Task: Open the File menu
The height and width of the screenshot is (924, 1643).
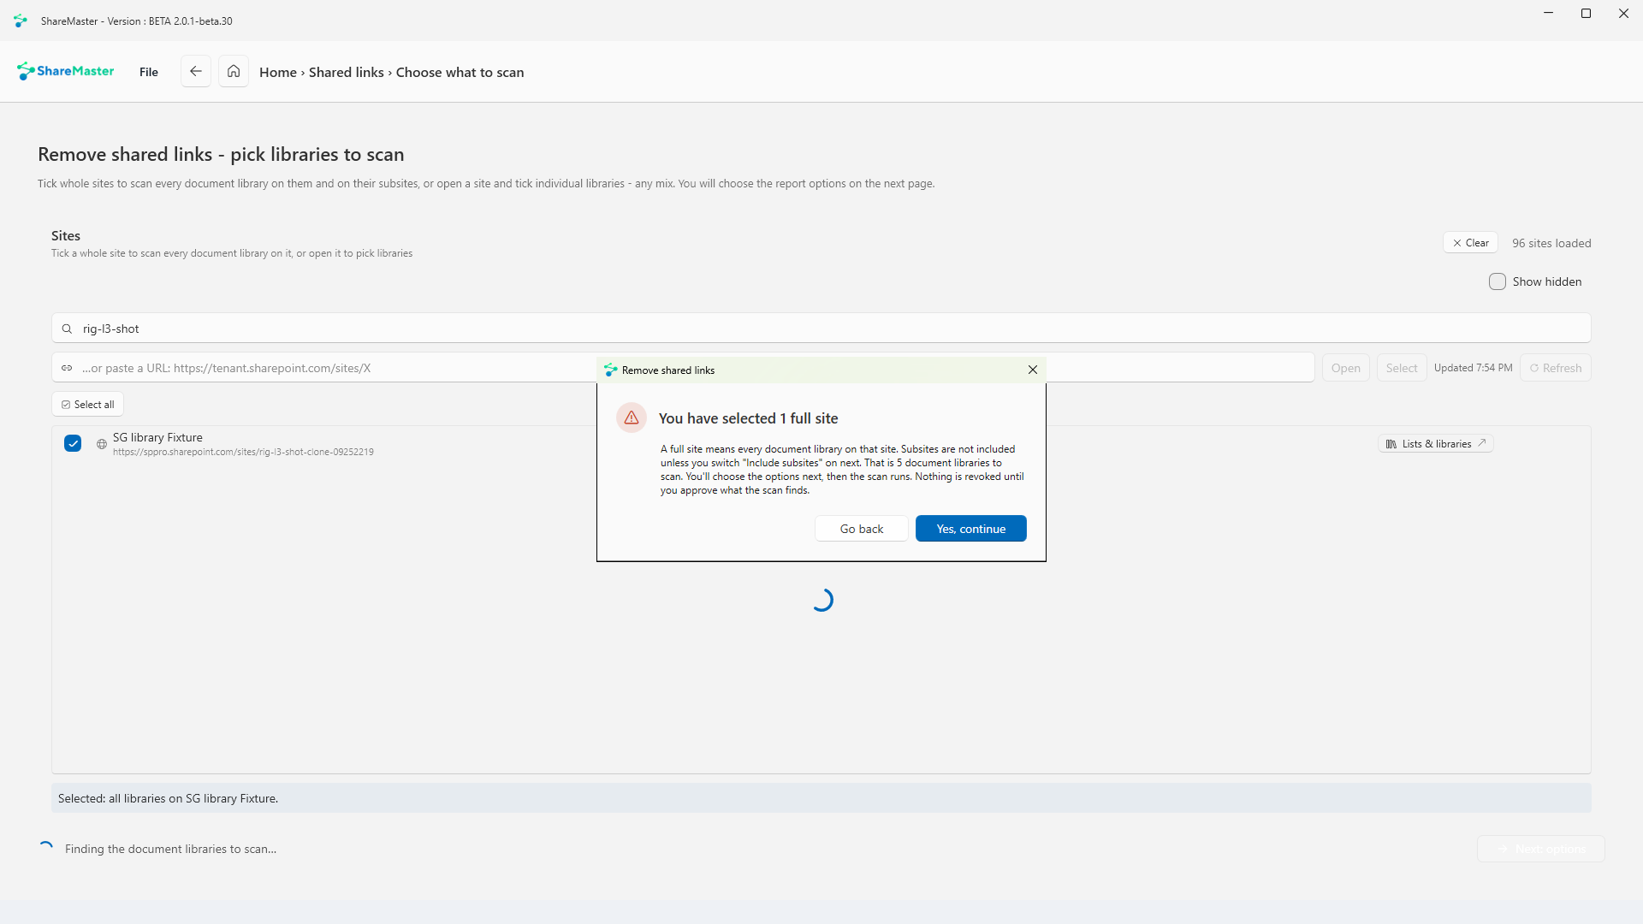Action: 149,72
